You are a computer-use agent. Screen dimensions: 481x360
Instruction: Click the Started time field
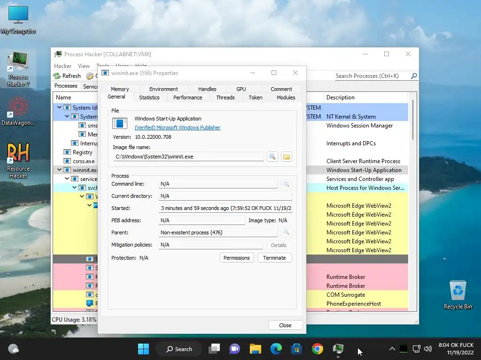(x=225, y=208)
